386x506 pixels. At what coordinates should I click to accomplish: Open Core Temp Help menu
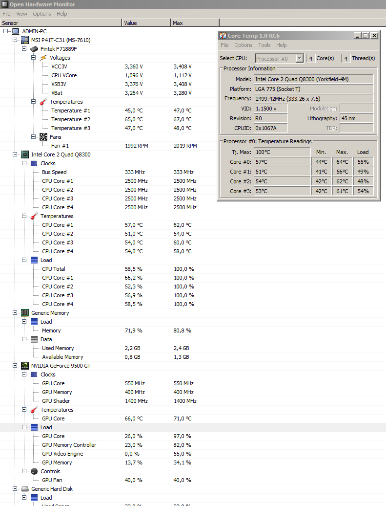(281, 45)
